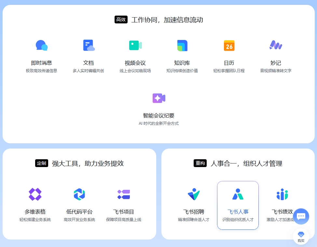Select the 低代码平台 hexagon icon

(79, 194)
